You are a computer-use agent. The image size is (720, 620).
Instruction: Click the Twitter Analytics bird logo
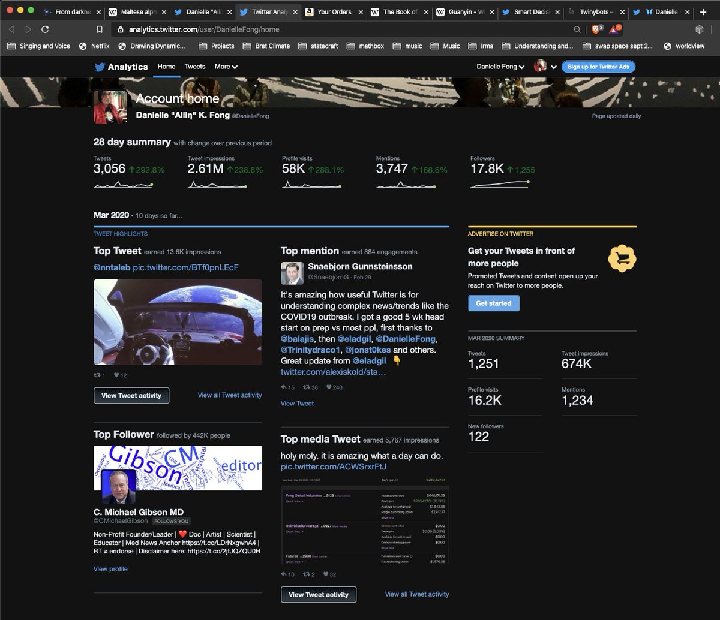pos(100,67)
